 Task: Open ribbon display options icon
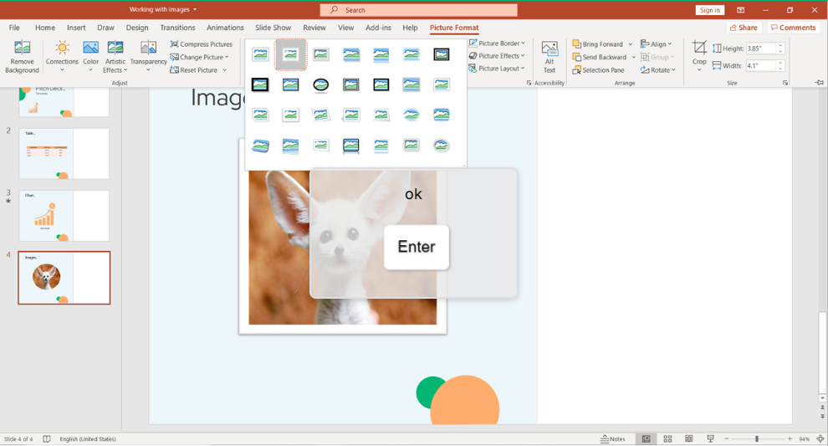[x=741, y=10]
